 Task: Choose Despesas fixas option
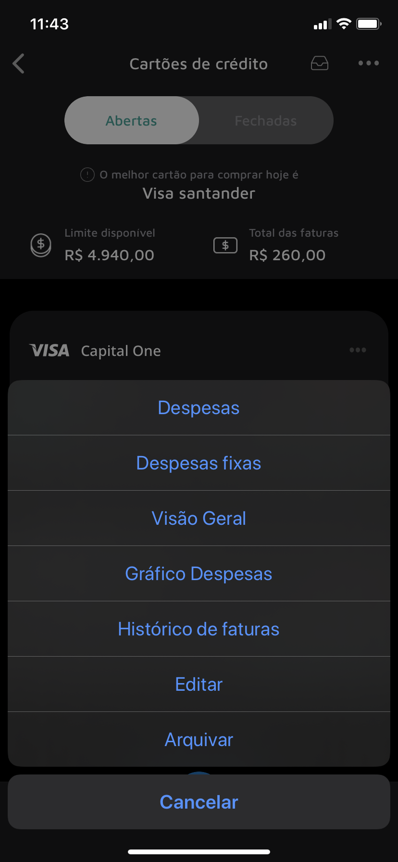pyautogui.click(x=199, y=463)
